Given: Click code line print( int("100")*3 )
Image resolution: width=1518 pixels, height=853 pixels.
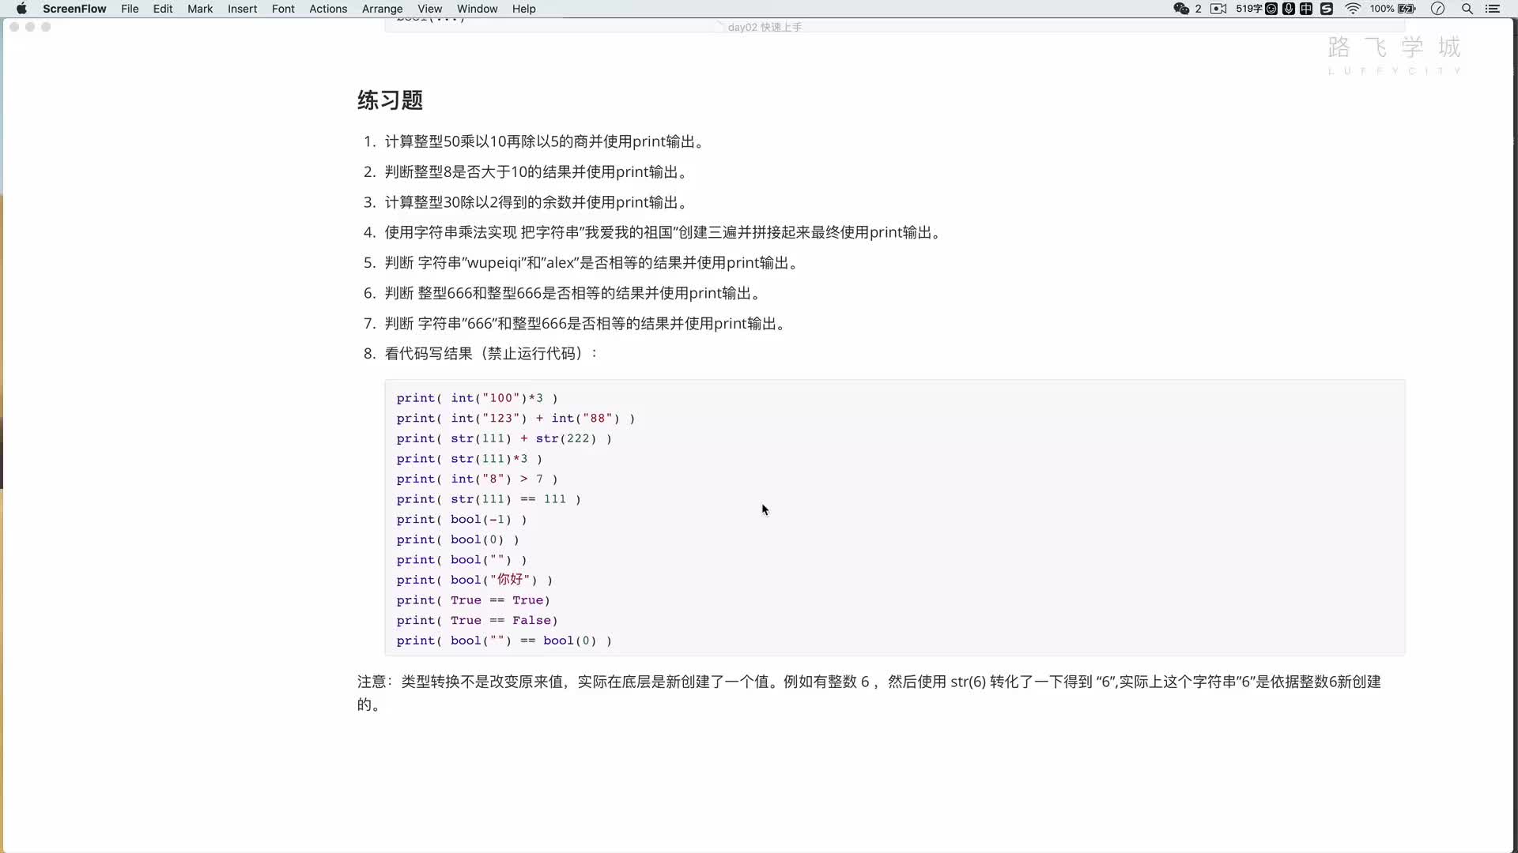Looking at the screenshot, I should (x=478, y=398).
